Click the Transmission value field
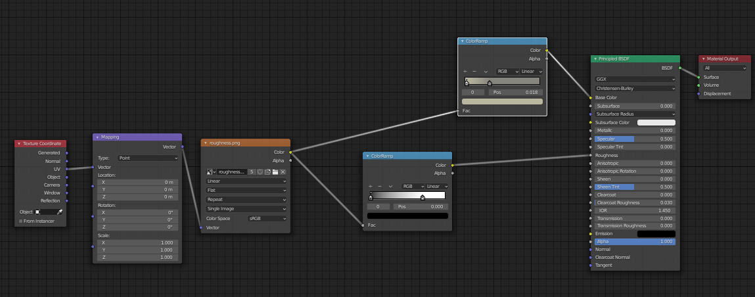The width and height of the screenshot is (755, 297). (635, 219)
